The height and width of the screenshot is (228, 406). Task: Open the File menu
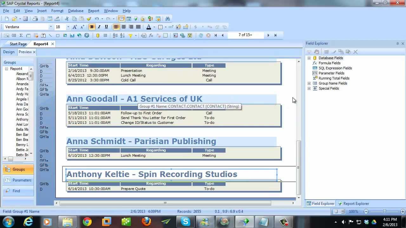point(6,11)
